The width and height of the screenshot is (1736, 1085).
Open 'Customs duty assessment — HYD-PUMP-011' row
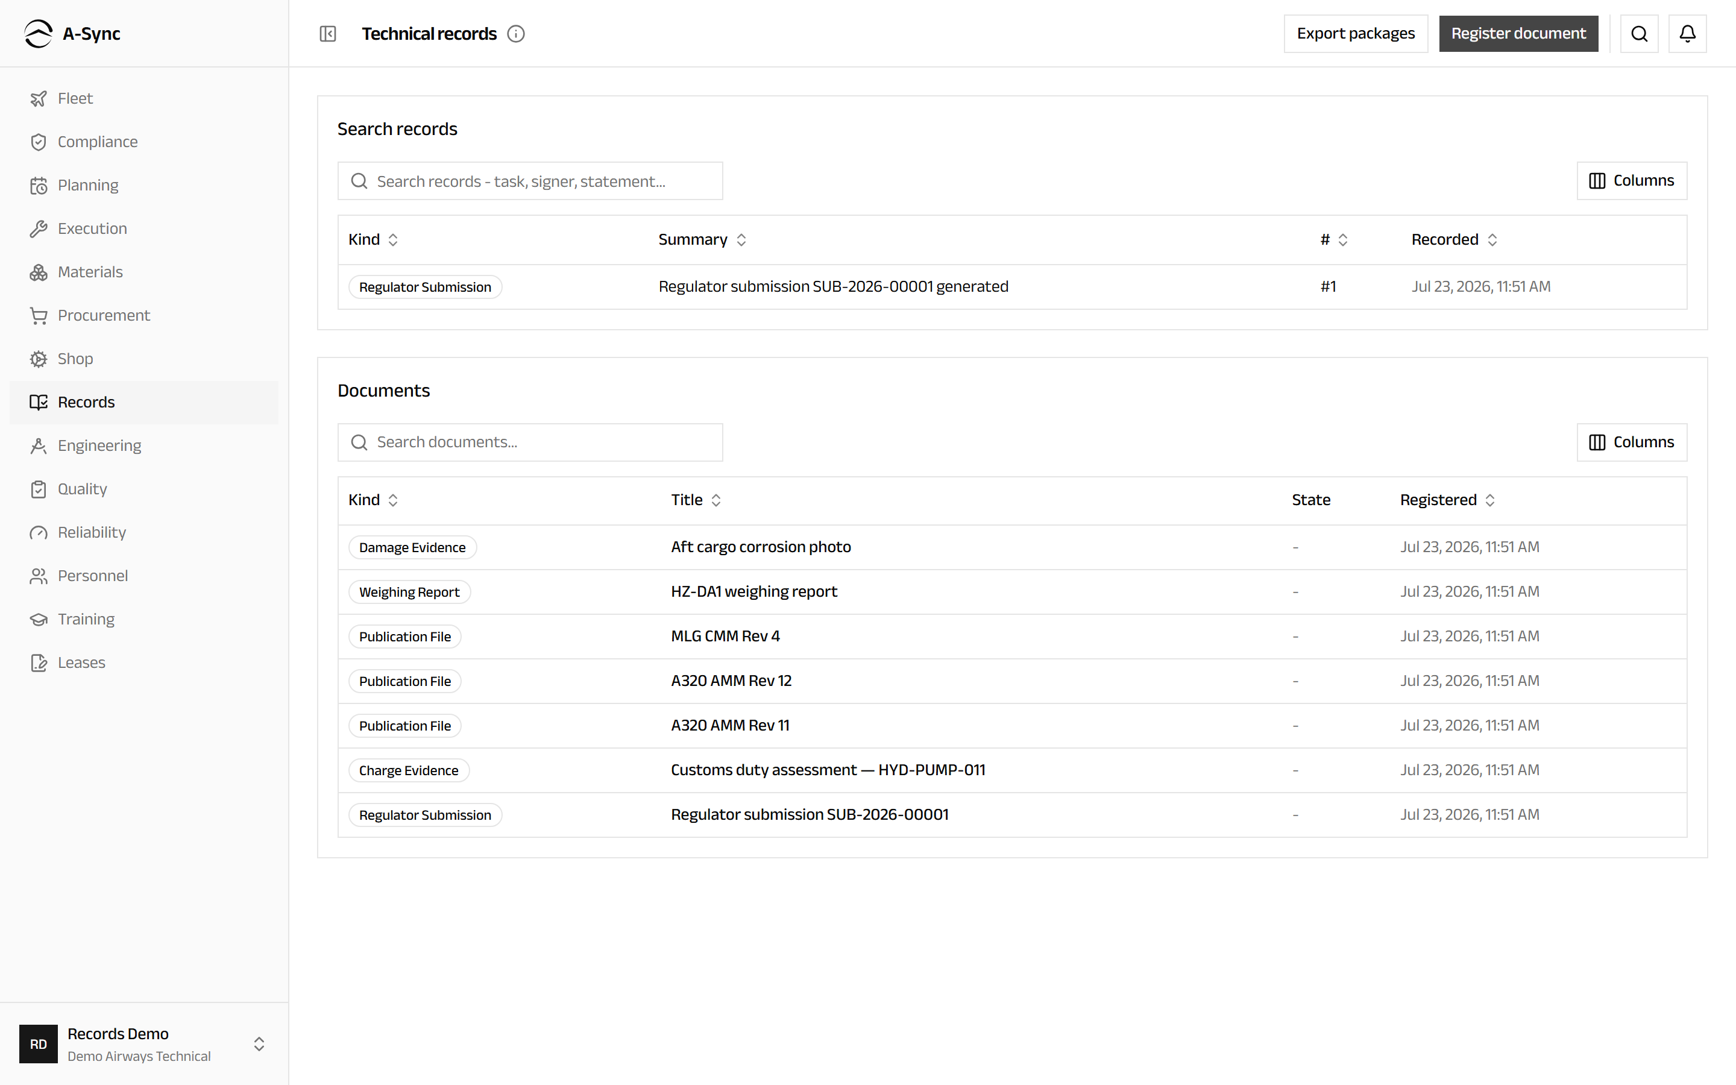coord(1012,770)
